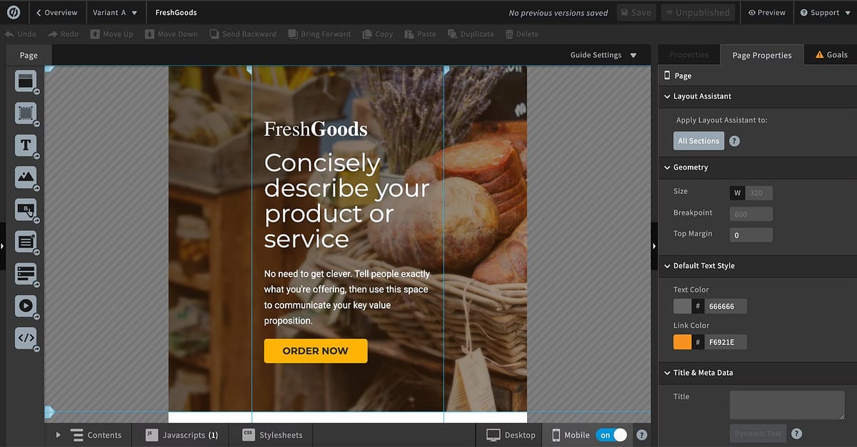Viewport: 857px width, 447px height.
Task: Click the Unpublished status button
Action: pos(697,12)
